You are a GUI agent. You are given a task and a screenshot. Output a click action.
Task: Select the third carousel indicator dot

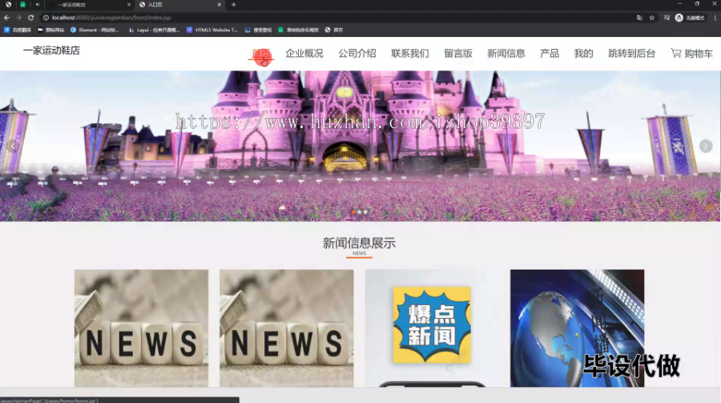point(365,212)
